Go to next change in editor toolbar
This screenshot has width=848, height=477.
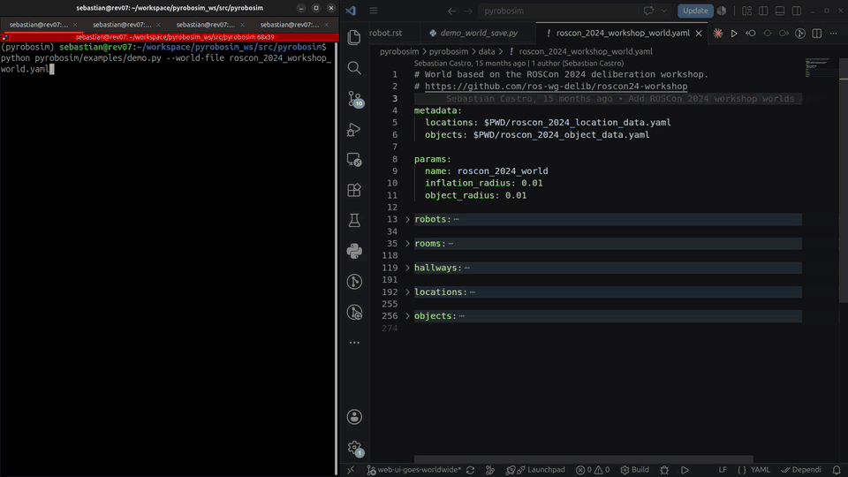[x=784, y=33]
